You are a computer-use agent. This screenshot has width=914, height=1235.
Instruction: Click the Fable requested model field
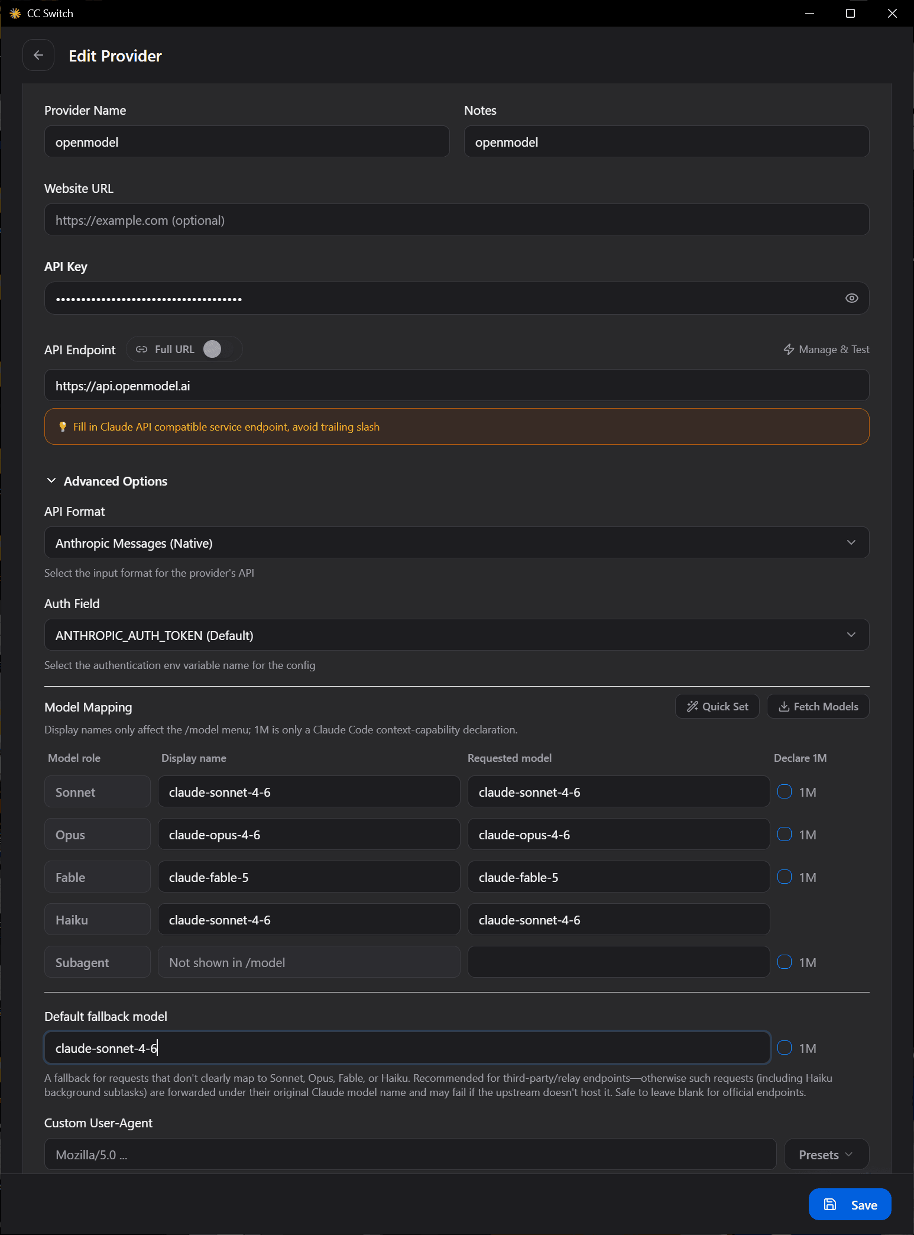[x=619, y=877]
